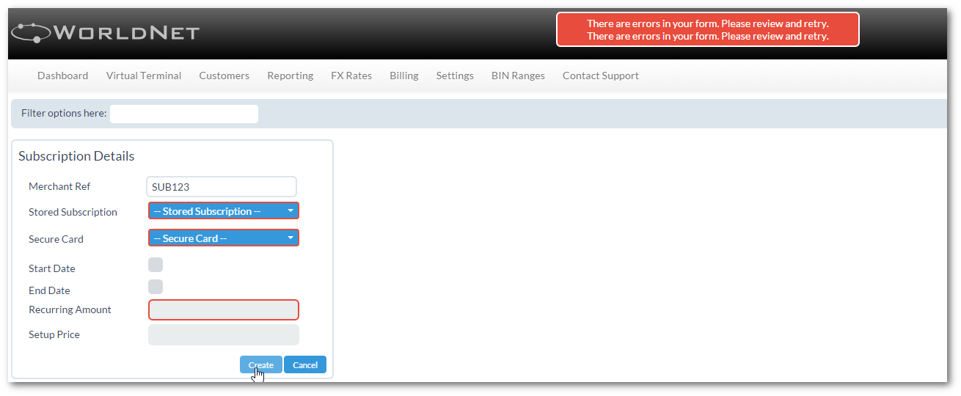Click into the Setup Price field
The image size is (961, 396).
click(x=224, y=335)
